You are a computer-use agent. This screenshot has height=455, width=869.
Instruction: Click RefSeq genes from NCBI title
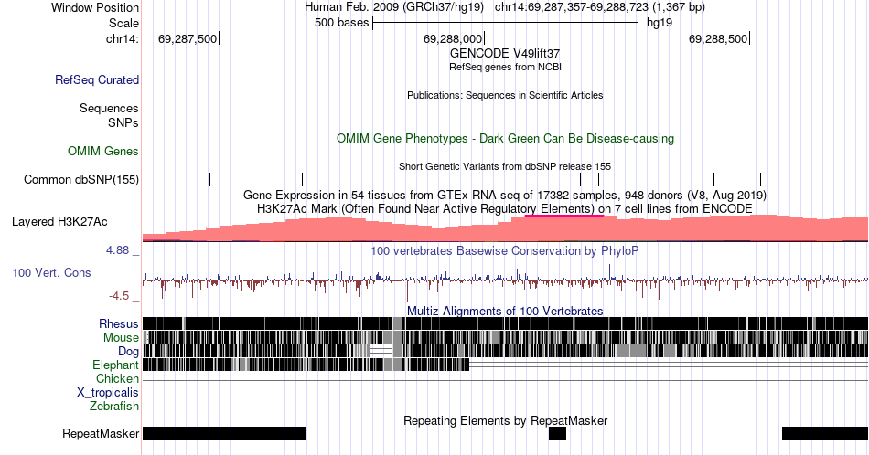click(x=505, y=67)
